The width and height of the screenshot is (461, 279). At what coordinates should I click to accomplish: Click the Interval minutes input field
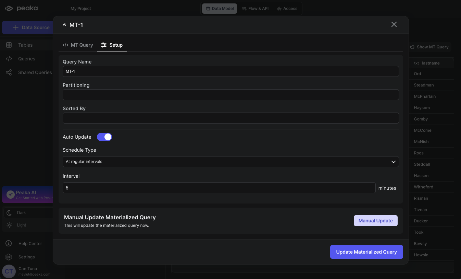[219, 188]
